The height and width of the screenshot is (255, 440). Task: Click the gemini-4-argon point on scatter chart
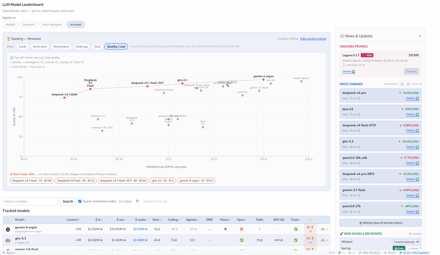click(263, 80)
